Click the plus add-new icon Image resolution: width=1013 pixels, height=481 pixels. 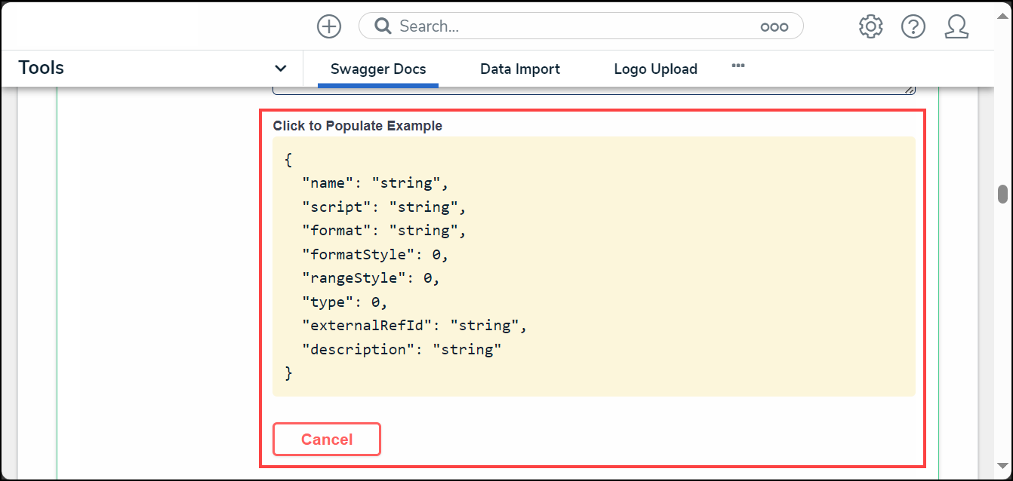329,26
